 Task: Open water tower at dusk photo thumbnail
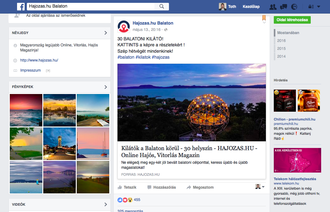60,144
